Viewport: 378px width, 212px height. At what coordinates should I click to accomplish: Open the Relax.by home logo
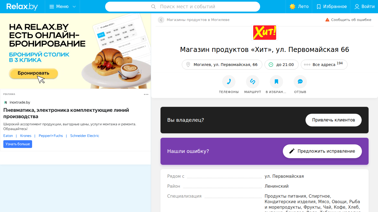[22, 7]
